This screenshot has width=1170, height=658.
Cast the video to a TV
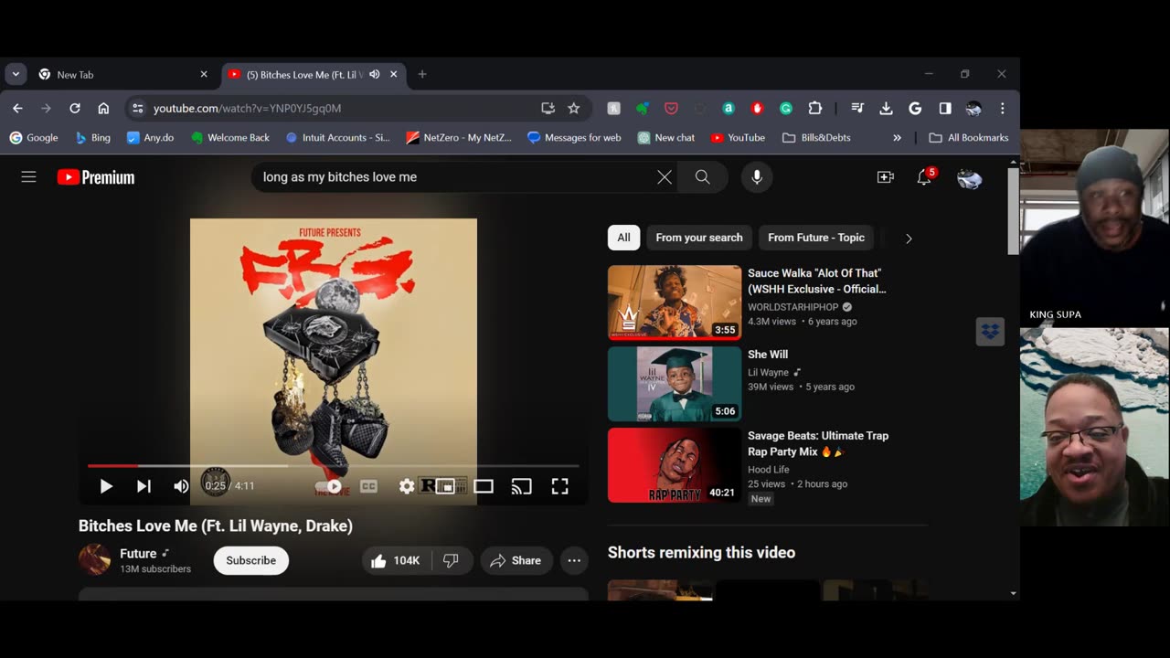(x=521, y=486)
